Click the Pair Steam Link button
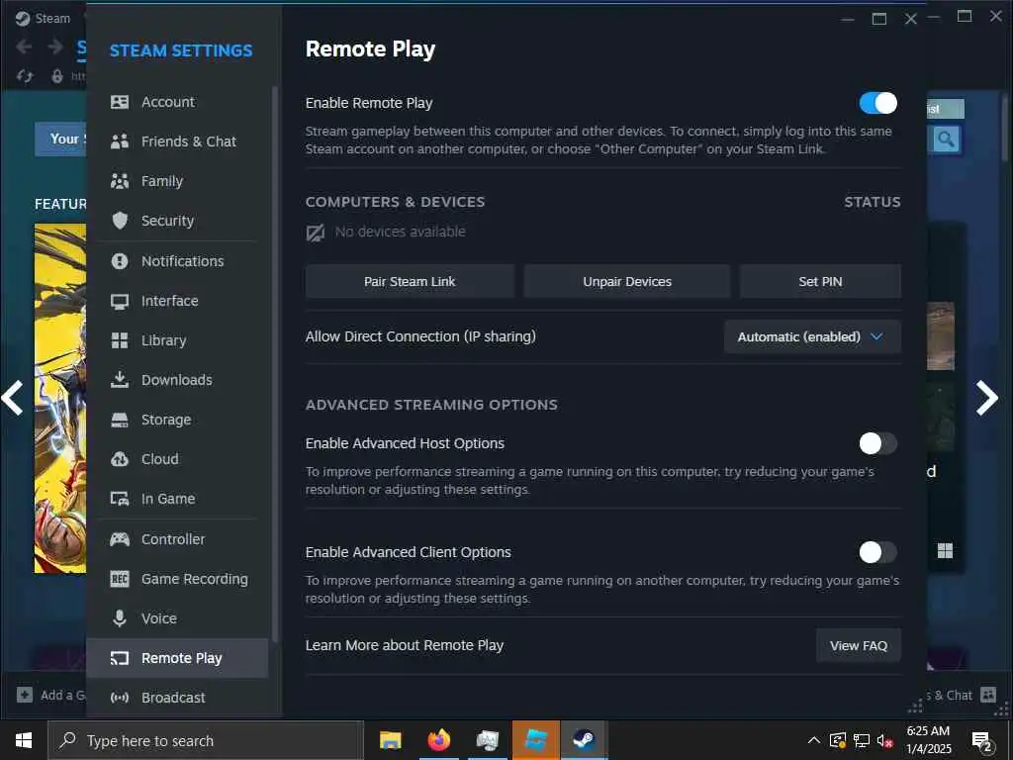The height and width of the screenshot is (760, 1013). pyautogui.click(x=410, y=281)
